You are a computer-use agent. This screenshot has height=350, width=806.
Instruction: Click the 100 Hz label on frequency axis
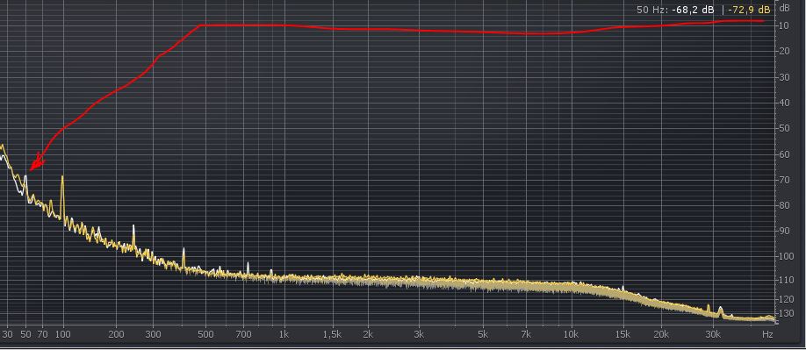(62, 334)
